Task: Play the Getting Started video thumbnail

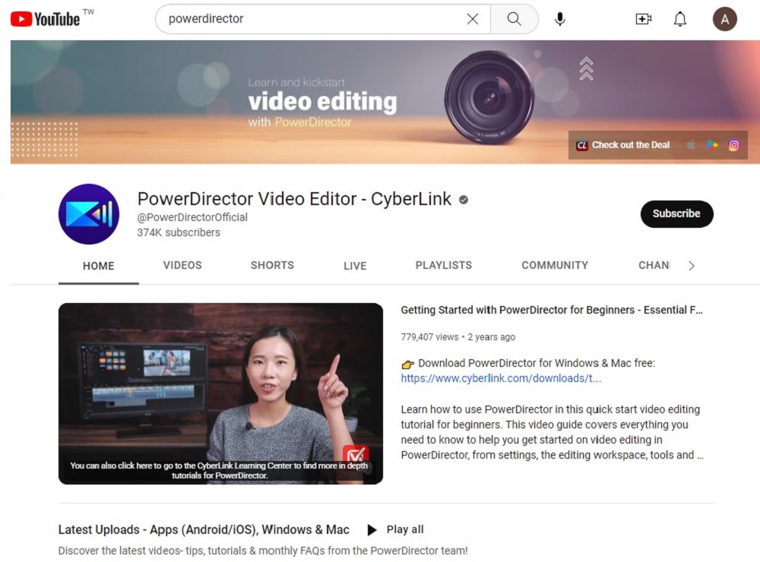Action: [220, 393]
